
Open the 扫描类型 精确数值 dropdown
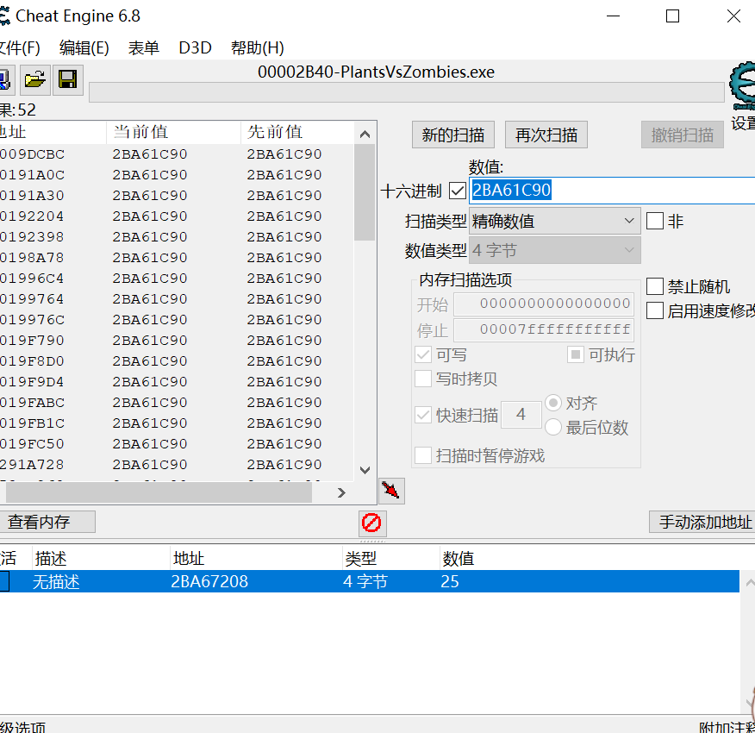(x=555, y=222)
